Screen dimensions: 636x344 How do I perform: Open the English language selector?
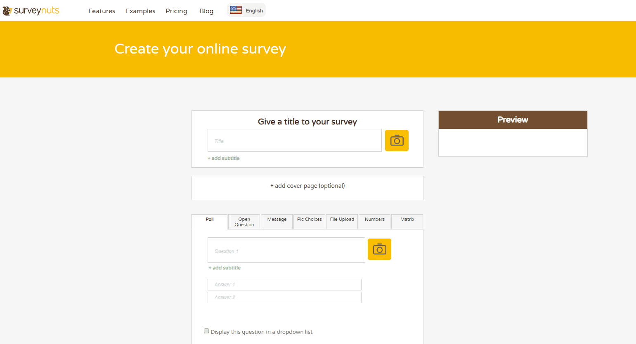[x=246, y=10]
